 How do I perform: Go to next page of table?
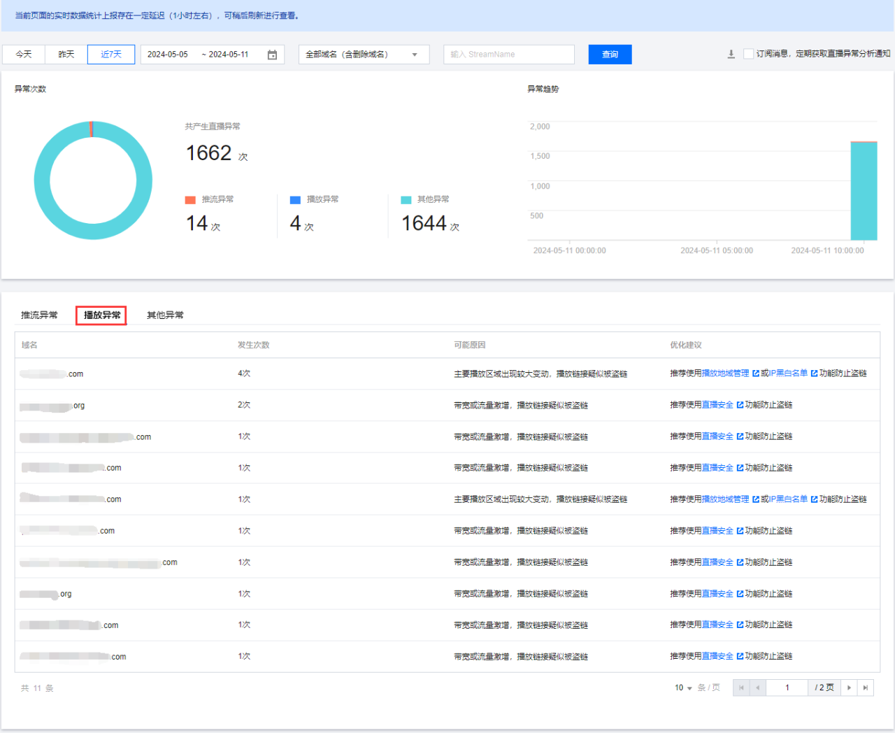pos(849,688)
